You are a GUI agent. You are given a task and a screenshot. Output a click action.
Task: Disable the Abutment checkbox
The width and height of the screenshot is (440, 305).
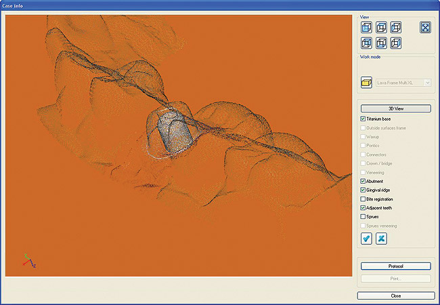(364, 182)
